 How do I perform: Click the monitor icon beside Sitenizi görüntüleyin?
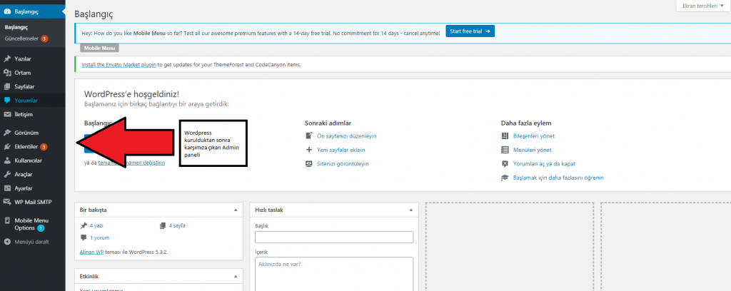pos(308,164)
